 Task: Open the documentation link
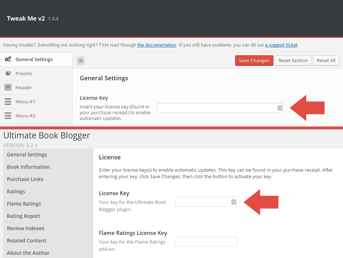[157, 45]
